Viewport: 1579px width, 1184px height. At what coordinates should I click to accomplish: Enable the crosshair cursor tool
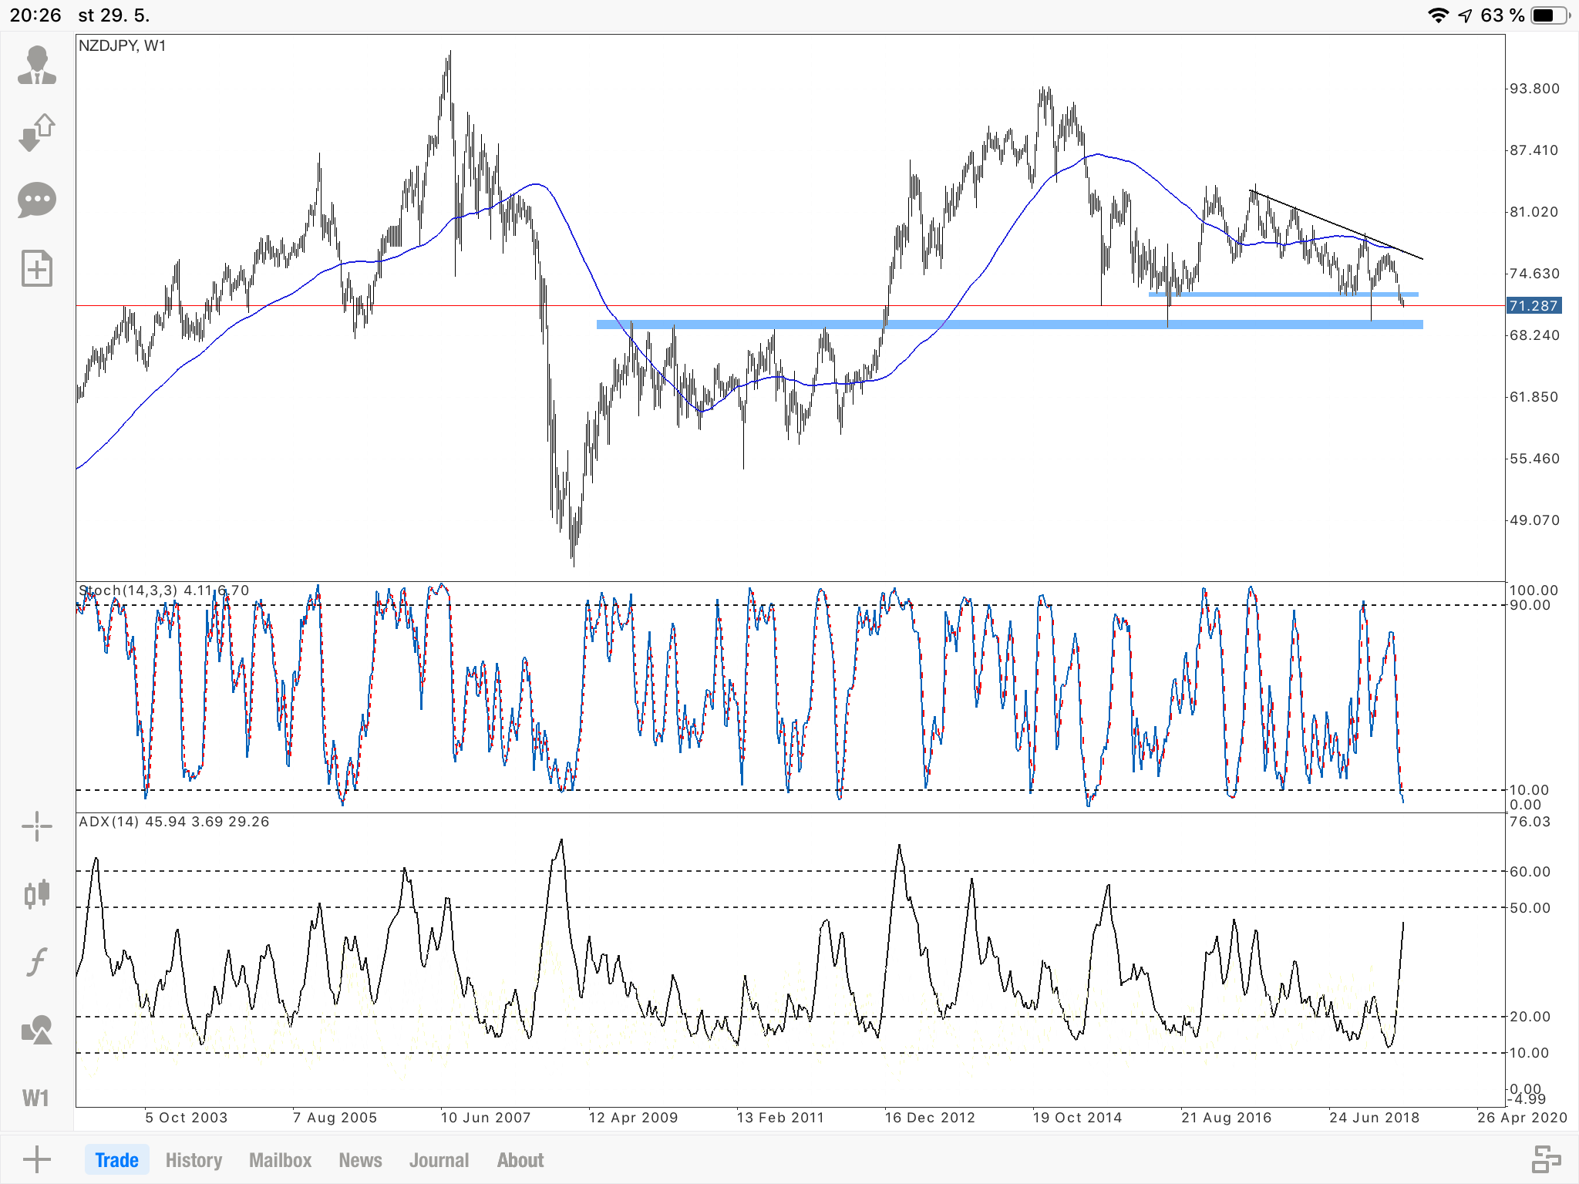[36, 827]
